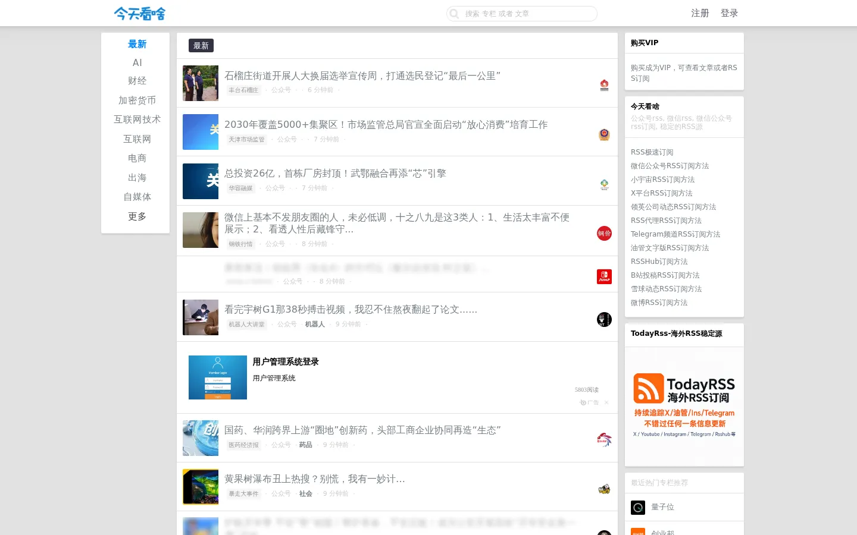Open Telegram频道RSS订阅方法 link
857x535 pixels.
pos(675,234)
